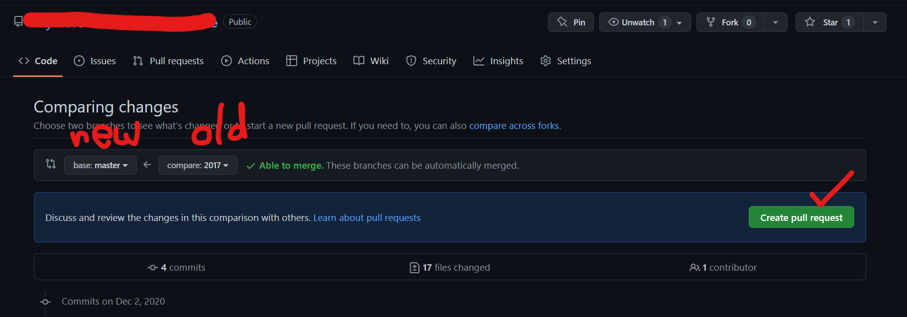This screenshot has width=907, height=317.
Task: Click the green checkmark merge status icon
Action: pyautogui.click(x=251, y=166)
